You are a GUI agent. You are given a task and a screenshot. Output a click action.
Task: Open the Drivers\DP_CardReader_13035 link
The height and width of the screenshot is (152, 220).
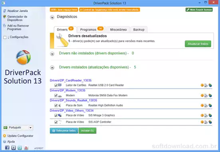click(71, 80)
